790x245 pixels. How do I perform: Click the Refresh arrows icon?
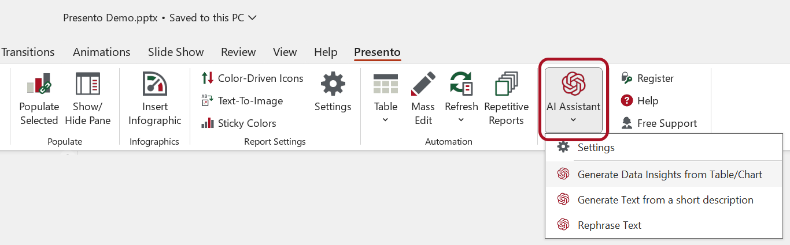click(x=461, y=84)
